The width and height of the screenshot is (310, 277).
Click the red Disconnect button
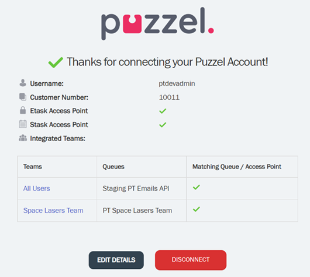pyautogui.click(x=191, y=260)
